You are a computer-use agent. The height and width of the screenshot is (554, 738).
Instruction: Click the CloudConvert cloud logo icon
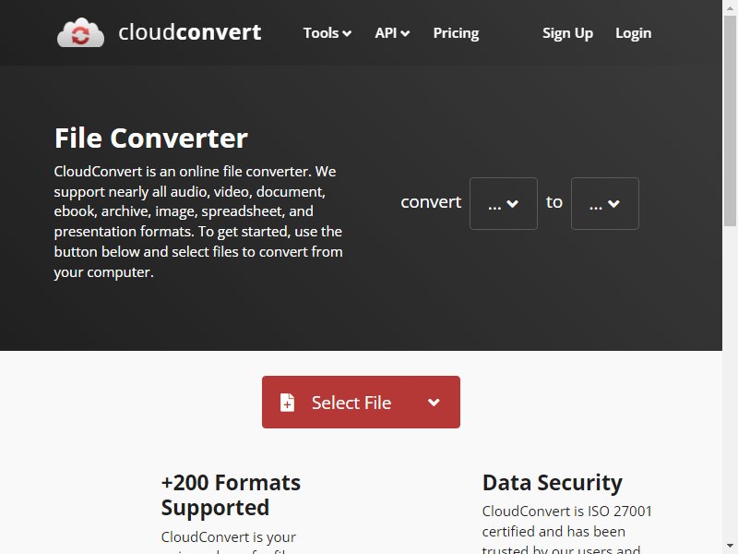[x=80, y=32]
